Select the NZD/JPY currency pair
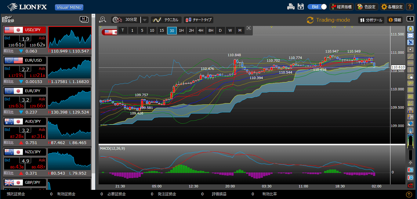This screenshot has width=417, height=199. (25, 152)
